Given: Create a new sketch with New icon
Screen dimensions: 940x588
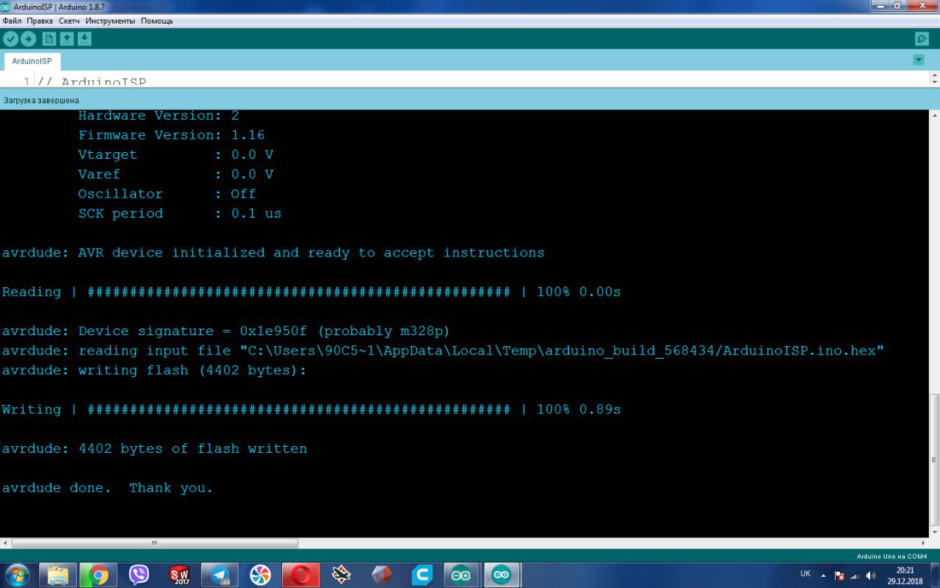Looking at the screenshot, I should pos(49,39).
